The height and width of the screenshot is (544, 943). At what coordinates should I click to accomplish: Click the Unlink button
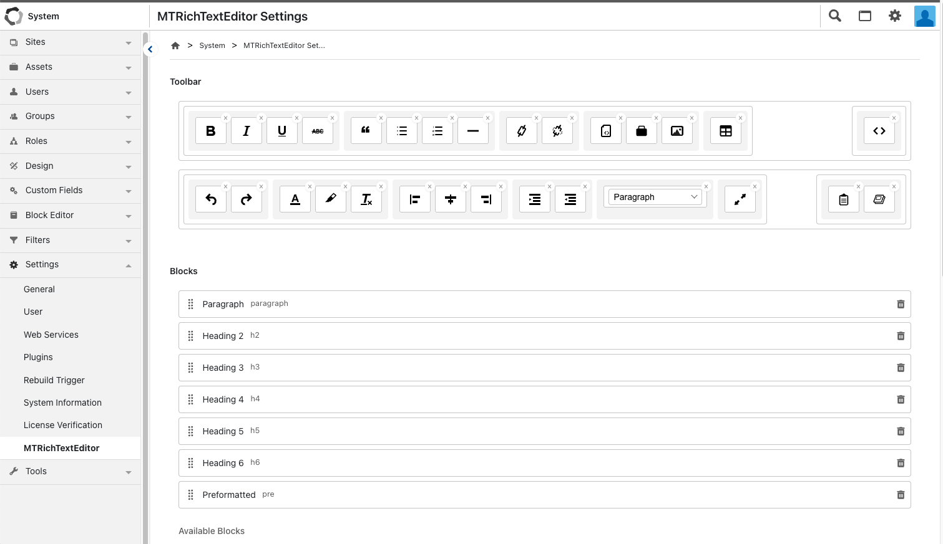pos(557,131)
